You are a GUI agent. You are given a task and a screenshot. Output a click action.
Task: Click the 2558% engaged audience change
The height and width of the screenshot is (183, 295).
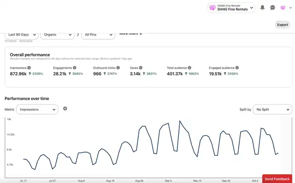pyautogui.click(x=233, y=74)
